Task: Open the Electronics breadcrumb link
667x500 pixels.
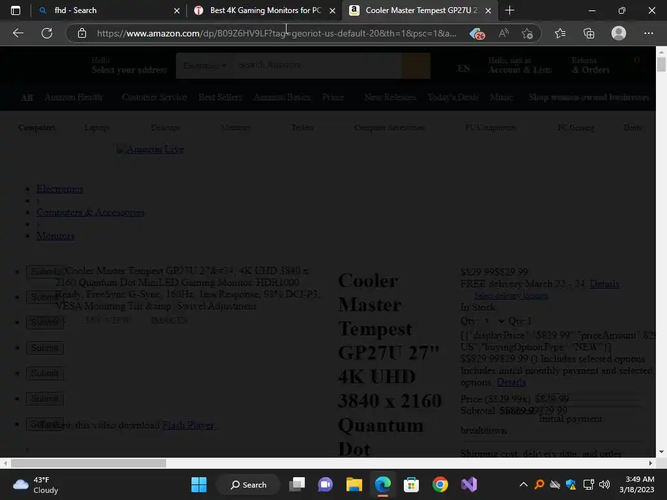Action: coord(59,189)
